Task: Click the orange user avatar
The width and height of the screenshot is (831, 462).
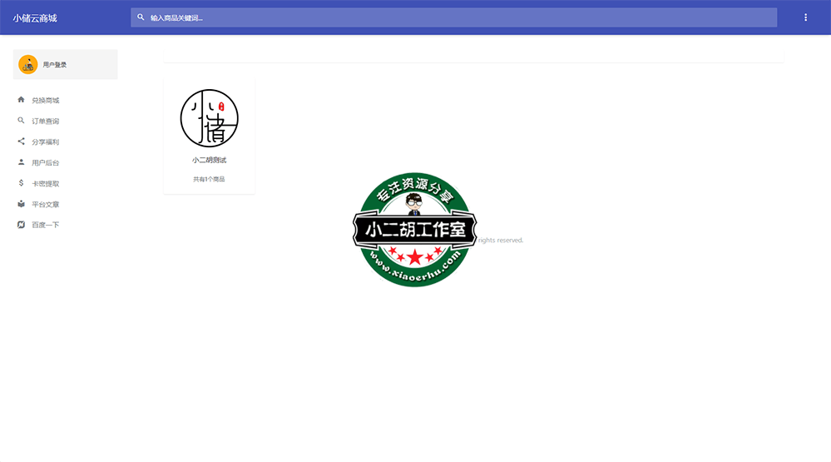Action: coord(28,64)
